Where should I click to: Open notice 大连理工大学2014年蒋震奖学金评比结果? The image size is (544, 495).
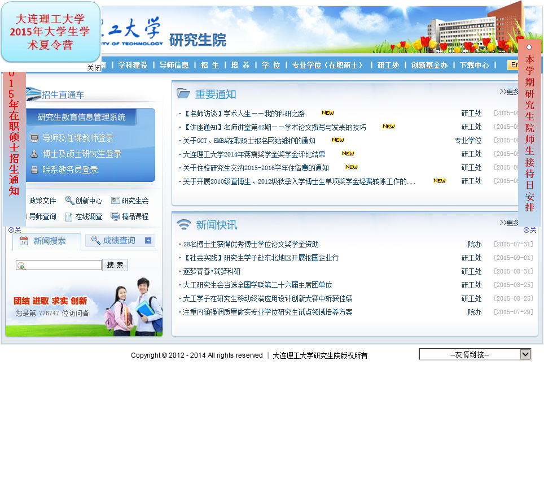(254, 154)
